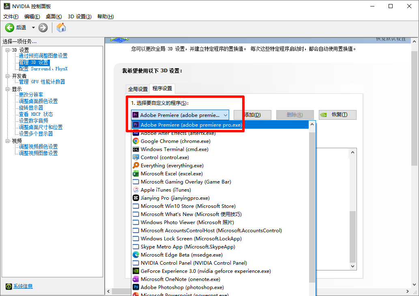Select the Microsoft Excel icon

136,173
